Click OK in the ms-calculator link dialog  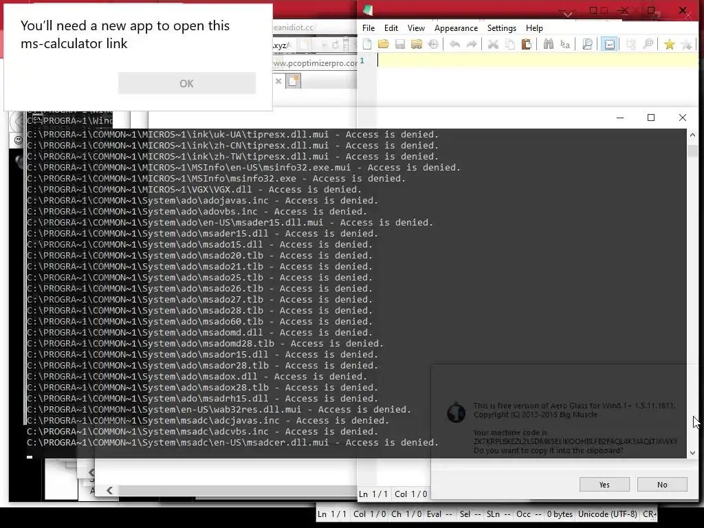(x=187, y=83)
